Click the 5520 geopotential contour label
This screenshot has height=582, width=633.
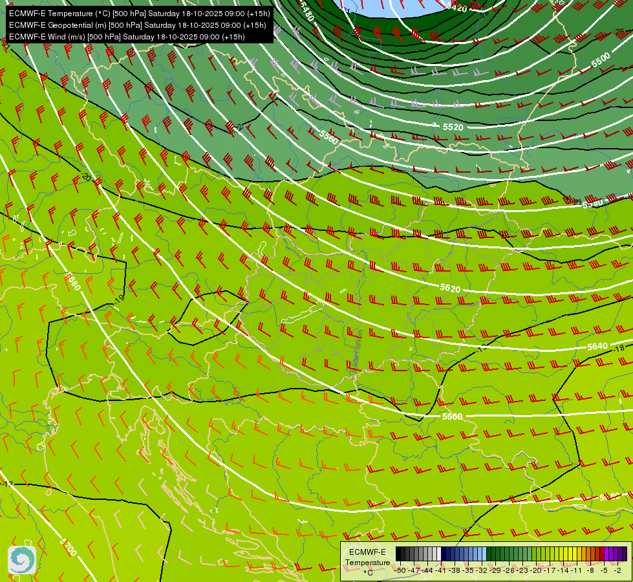point(453,127)
